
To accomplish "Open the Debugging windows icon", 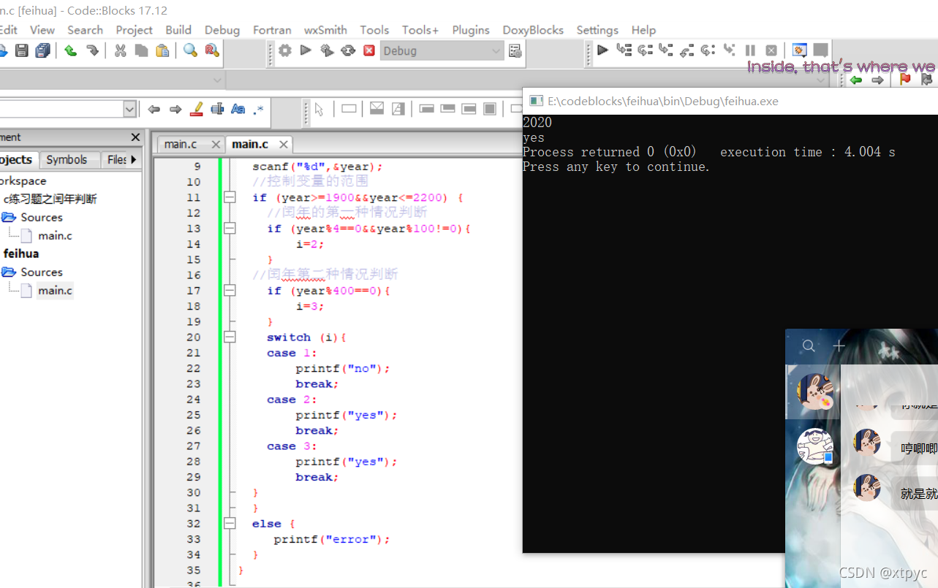I will [799, 50].
